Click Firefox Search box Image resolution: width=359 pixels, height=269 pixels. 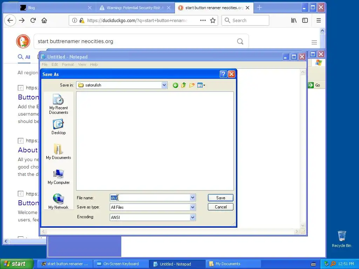click(x=245, y=20)
